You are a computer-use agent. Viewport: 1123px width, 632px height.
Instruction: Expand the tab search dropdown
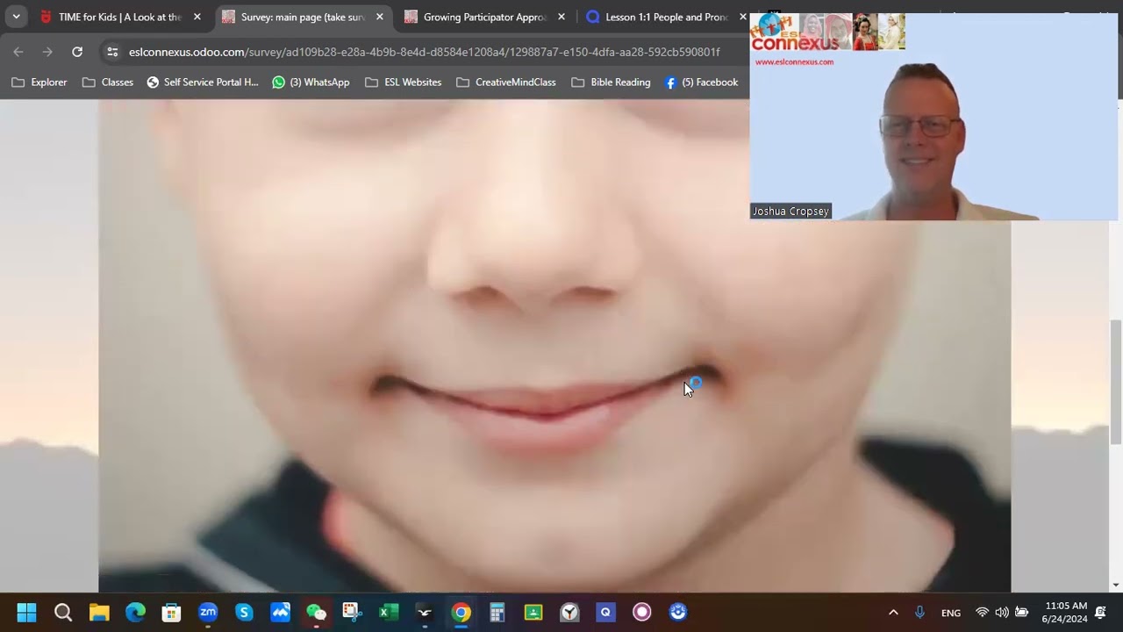pos(16,17)
